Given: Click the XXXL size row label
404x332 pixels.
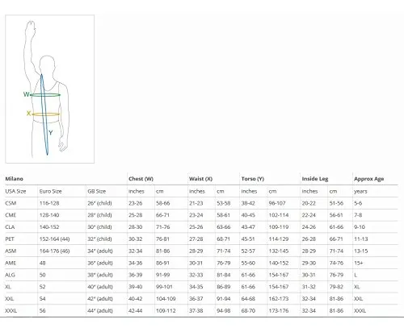Looking at the screenshot, I should pos(11,311).
